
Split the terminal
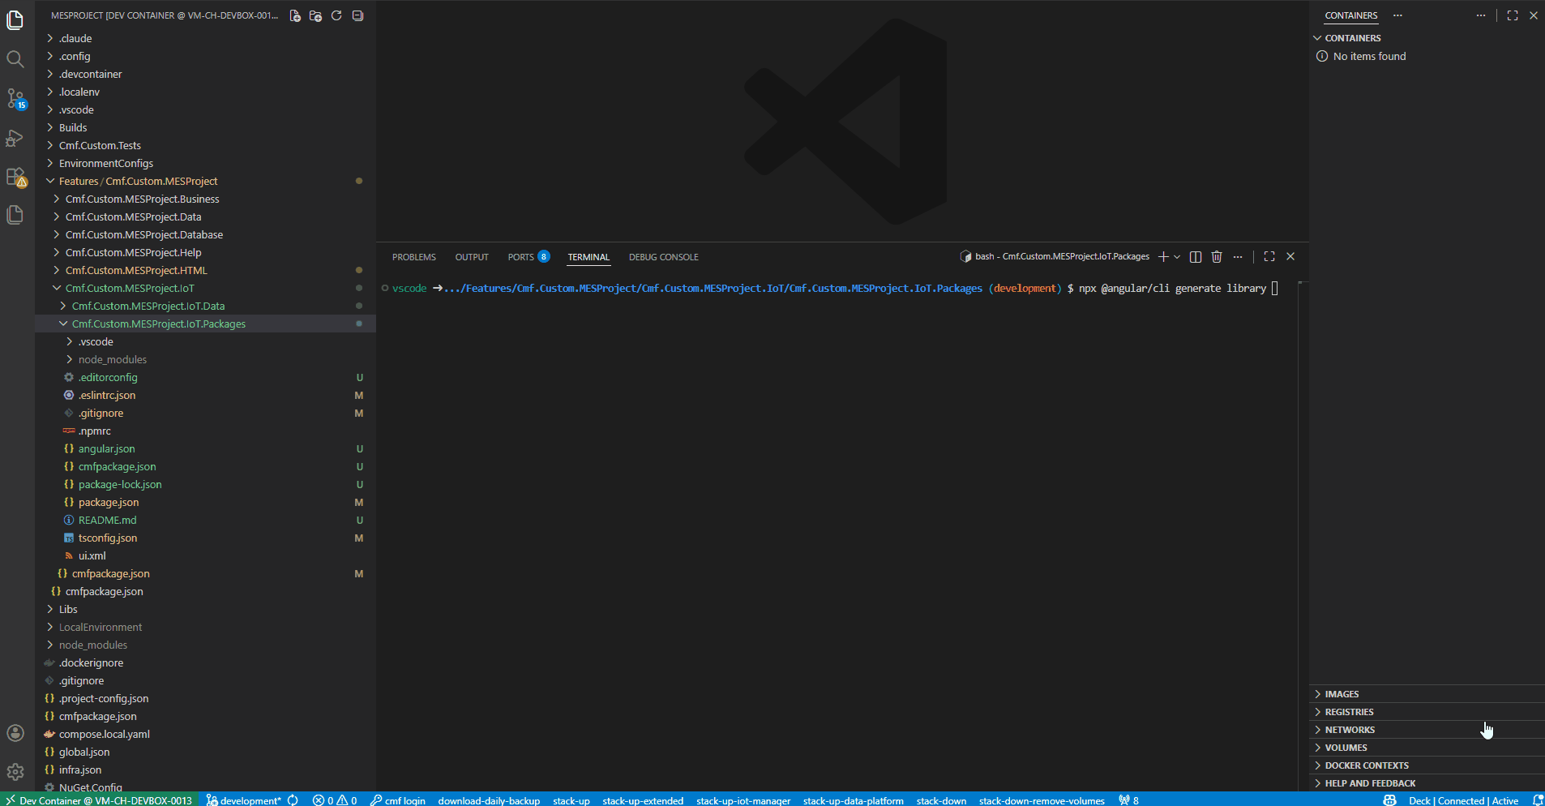[x=1195, y=257]
